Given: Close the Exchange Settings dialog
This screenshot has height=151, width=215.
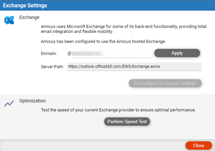Looking at the screenshot, I should click(198, 145).
